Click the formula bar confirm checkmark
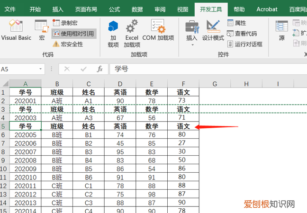 tap(83, 69)
